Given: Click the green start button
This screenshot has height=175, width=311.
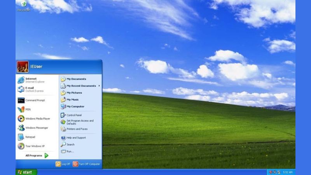Looking at the screenshot, I should [x=26, y=172].
